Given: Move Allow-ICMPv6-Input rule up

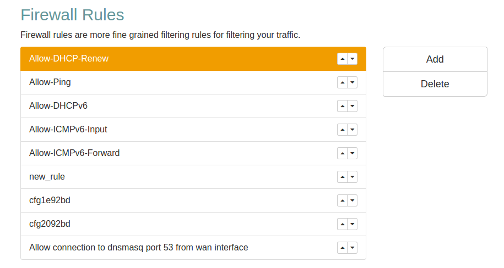Looking at the screenshot, I should pyautogui.click(x=342, y=130).
